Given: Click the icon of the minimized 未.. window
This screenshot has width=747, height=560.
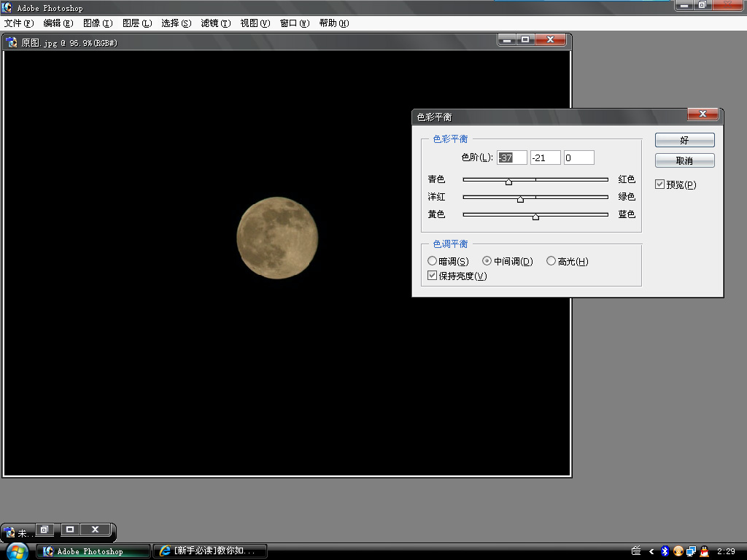Looking at the screenshot, I should coord(9,532).
